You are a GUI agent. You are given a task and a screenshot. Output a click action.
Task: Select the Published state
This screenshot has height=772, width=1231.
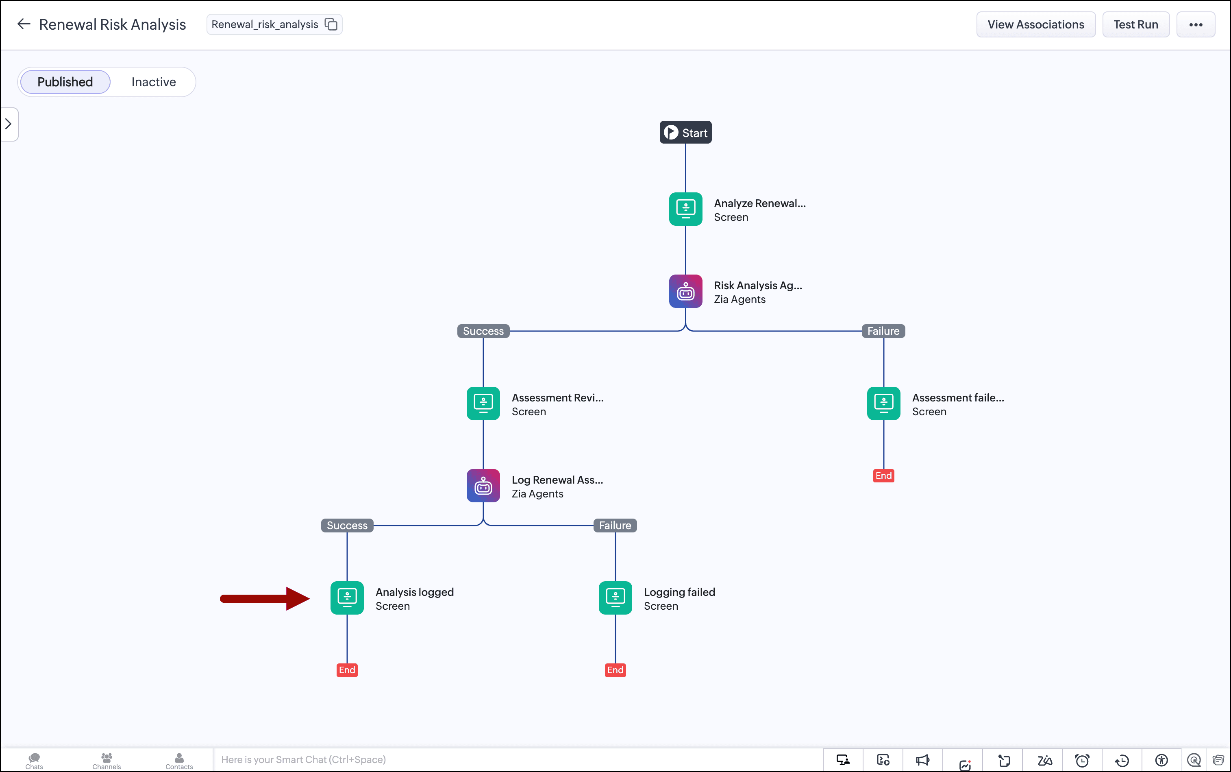[x=65, y=82]
